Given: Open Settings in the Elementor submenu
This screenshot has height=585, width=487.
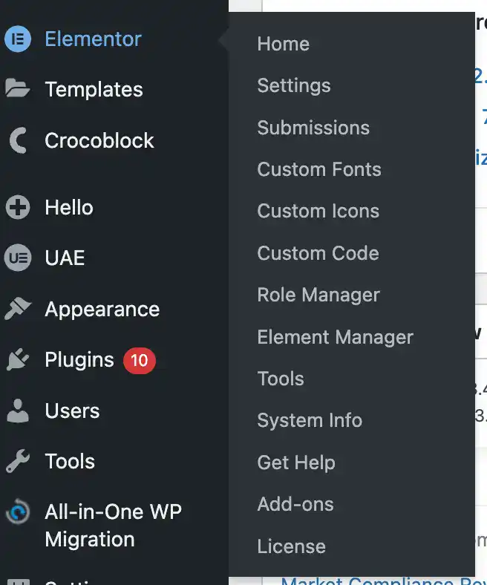Looking at the screenshot, I should click(x=294, y=86).
